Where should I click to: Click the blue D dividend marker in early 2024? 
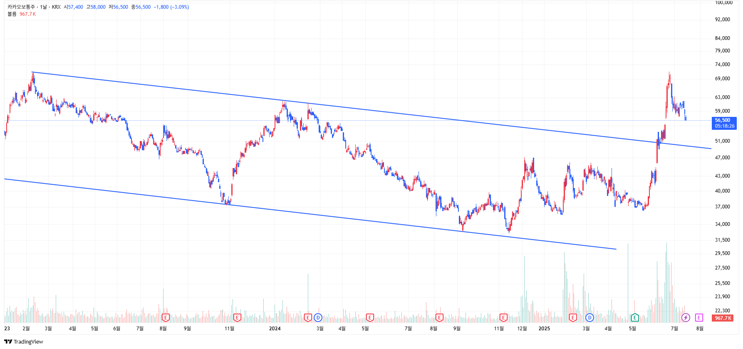(318, 318)
